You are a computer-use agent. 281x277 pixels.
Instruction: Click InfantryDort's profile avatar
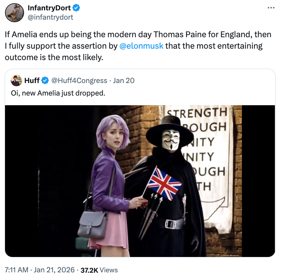(x=14, y=13)
